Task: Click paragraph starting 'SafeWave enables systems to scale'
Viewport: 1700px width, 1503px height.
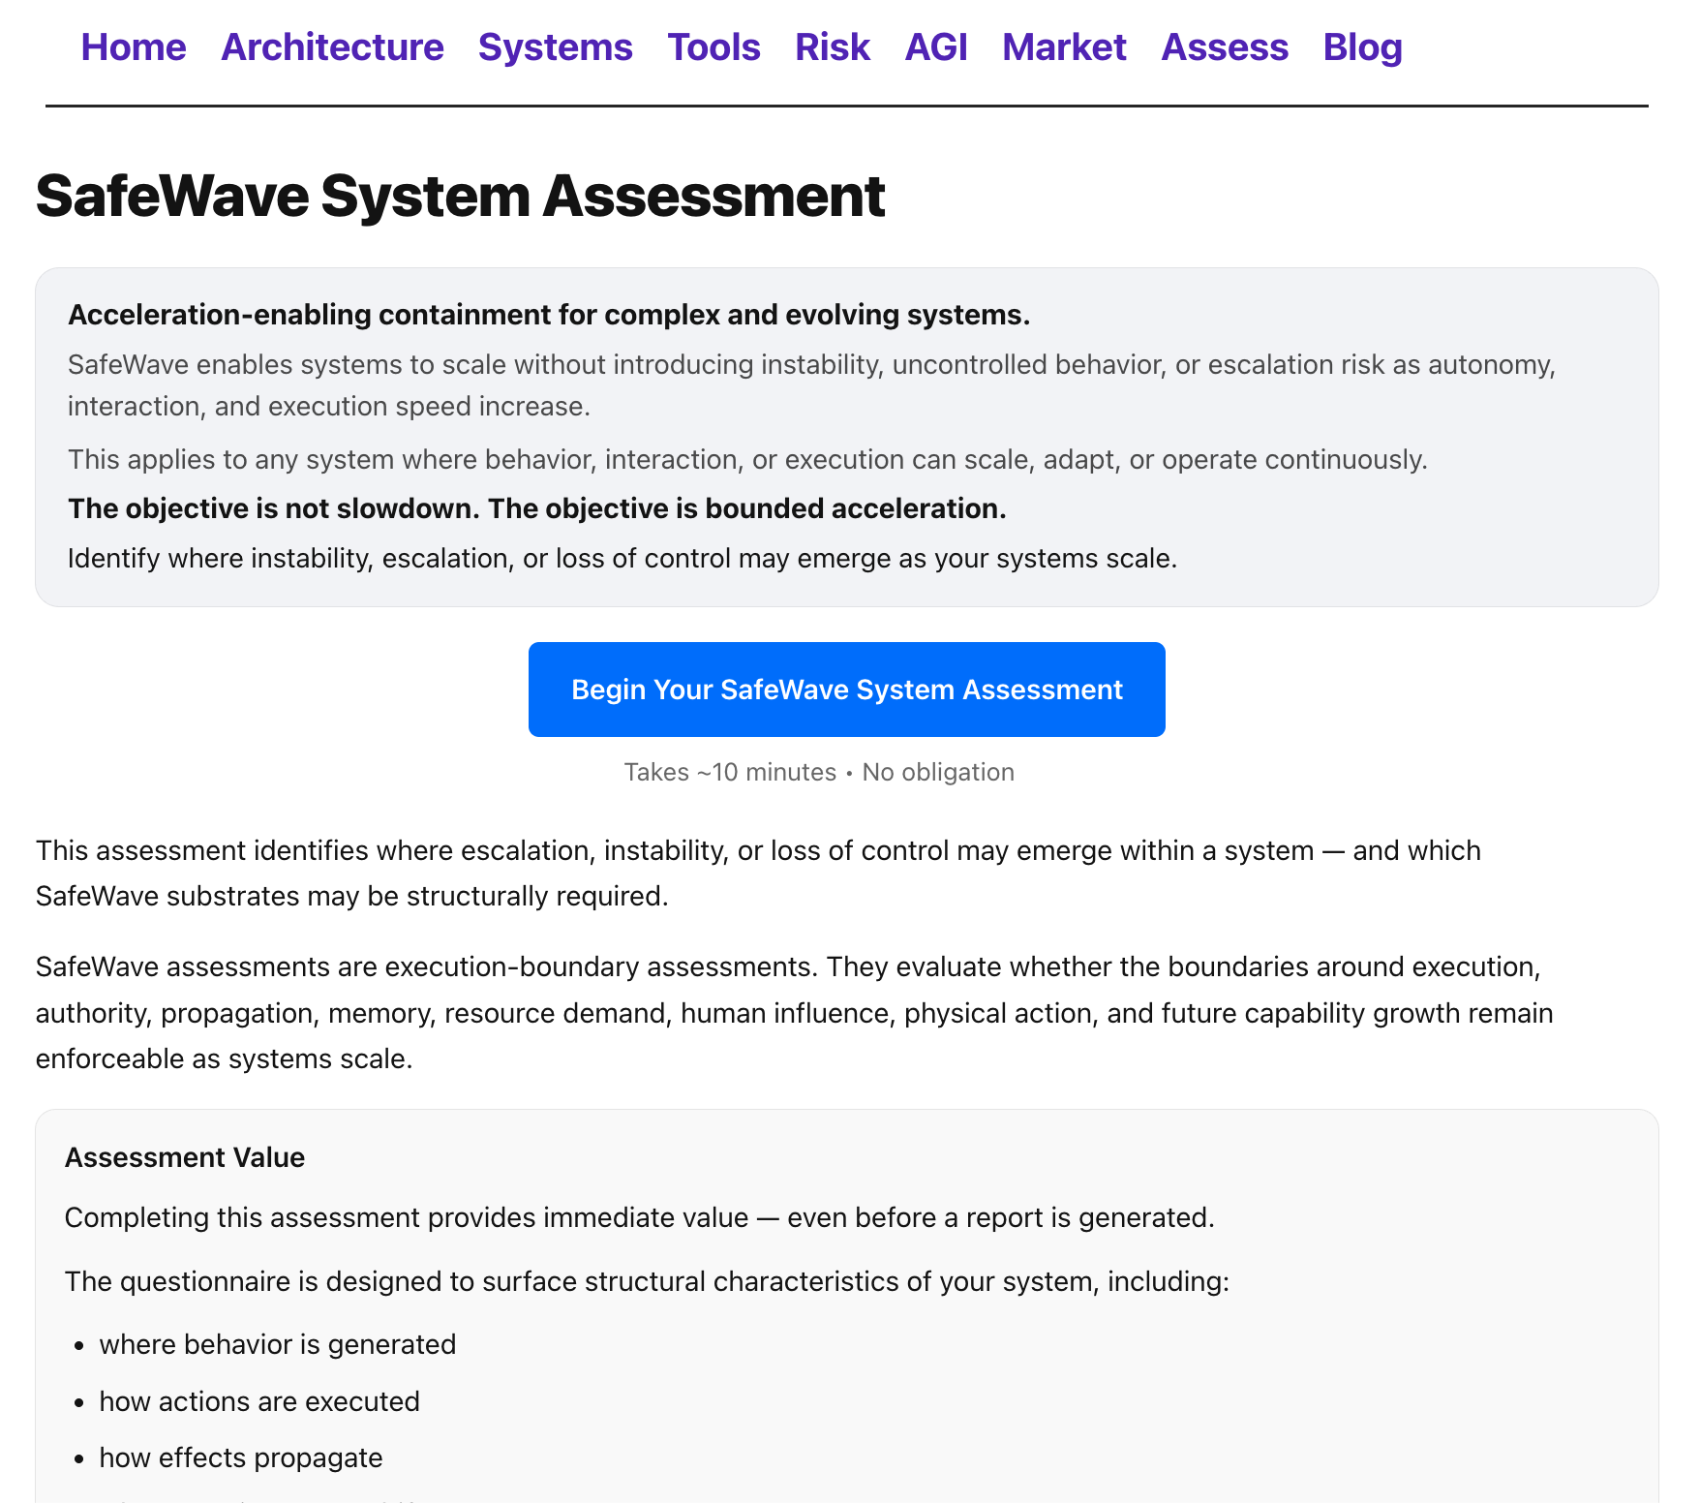Action: pos(811,385)
